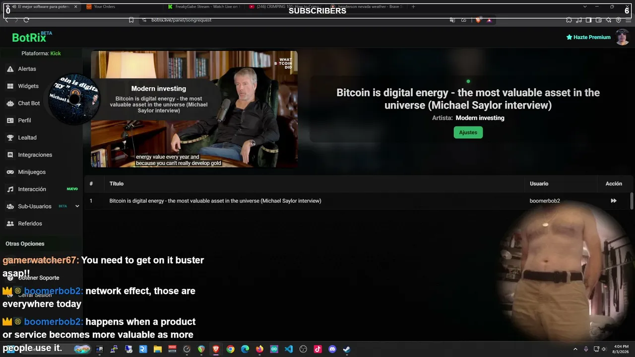The height and width of the screenshot is (357, 635).
Task: Open Google Chrome from the taskbar
Action: pyautogui.click(x=230, y=349)
